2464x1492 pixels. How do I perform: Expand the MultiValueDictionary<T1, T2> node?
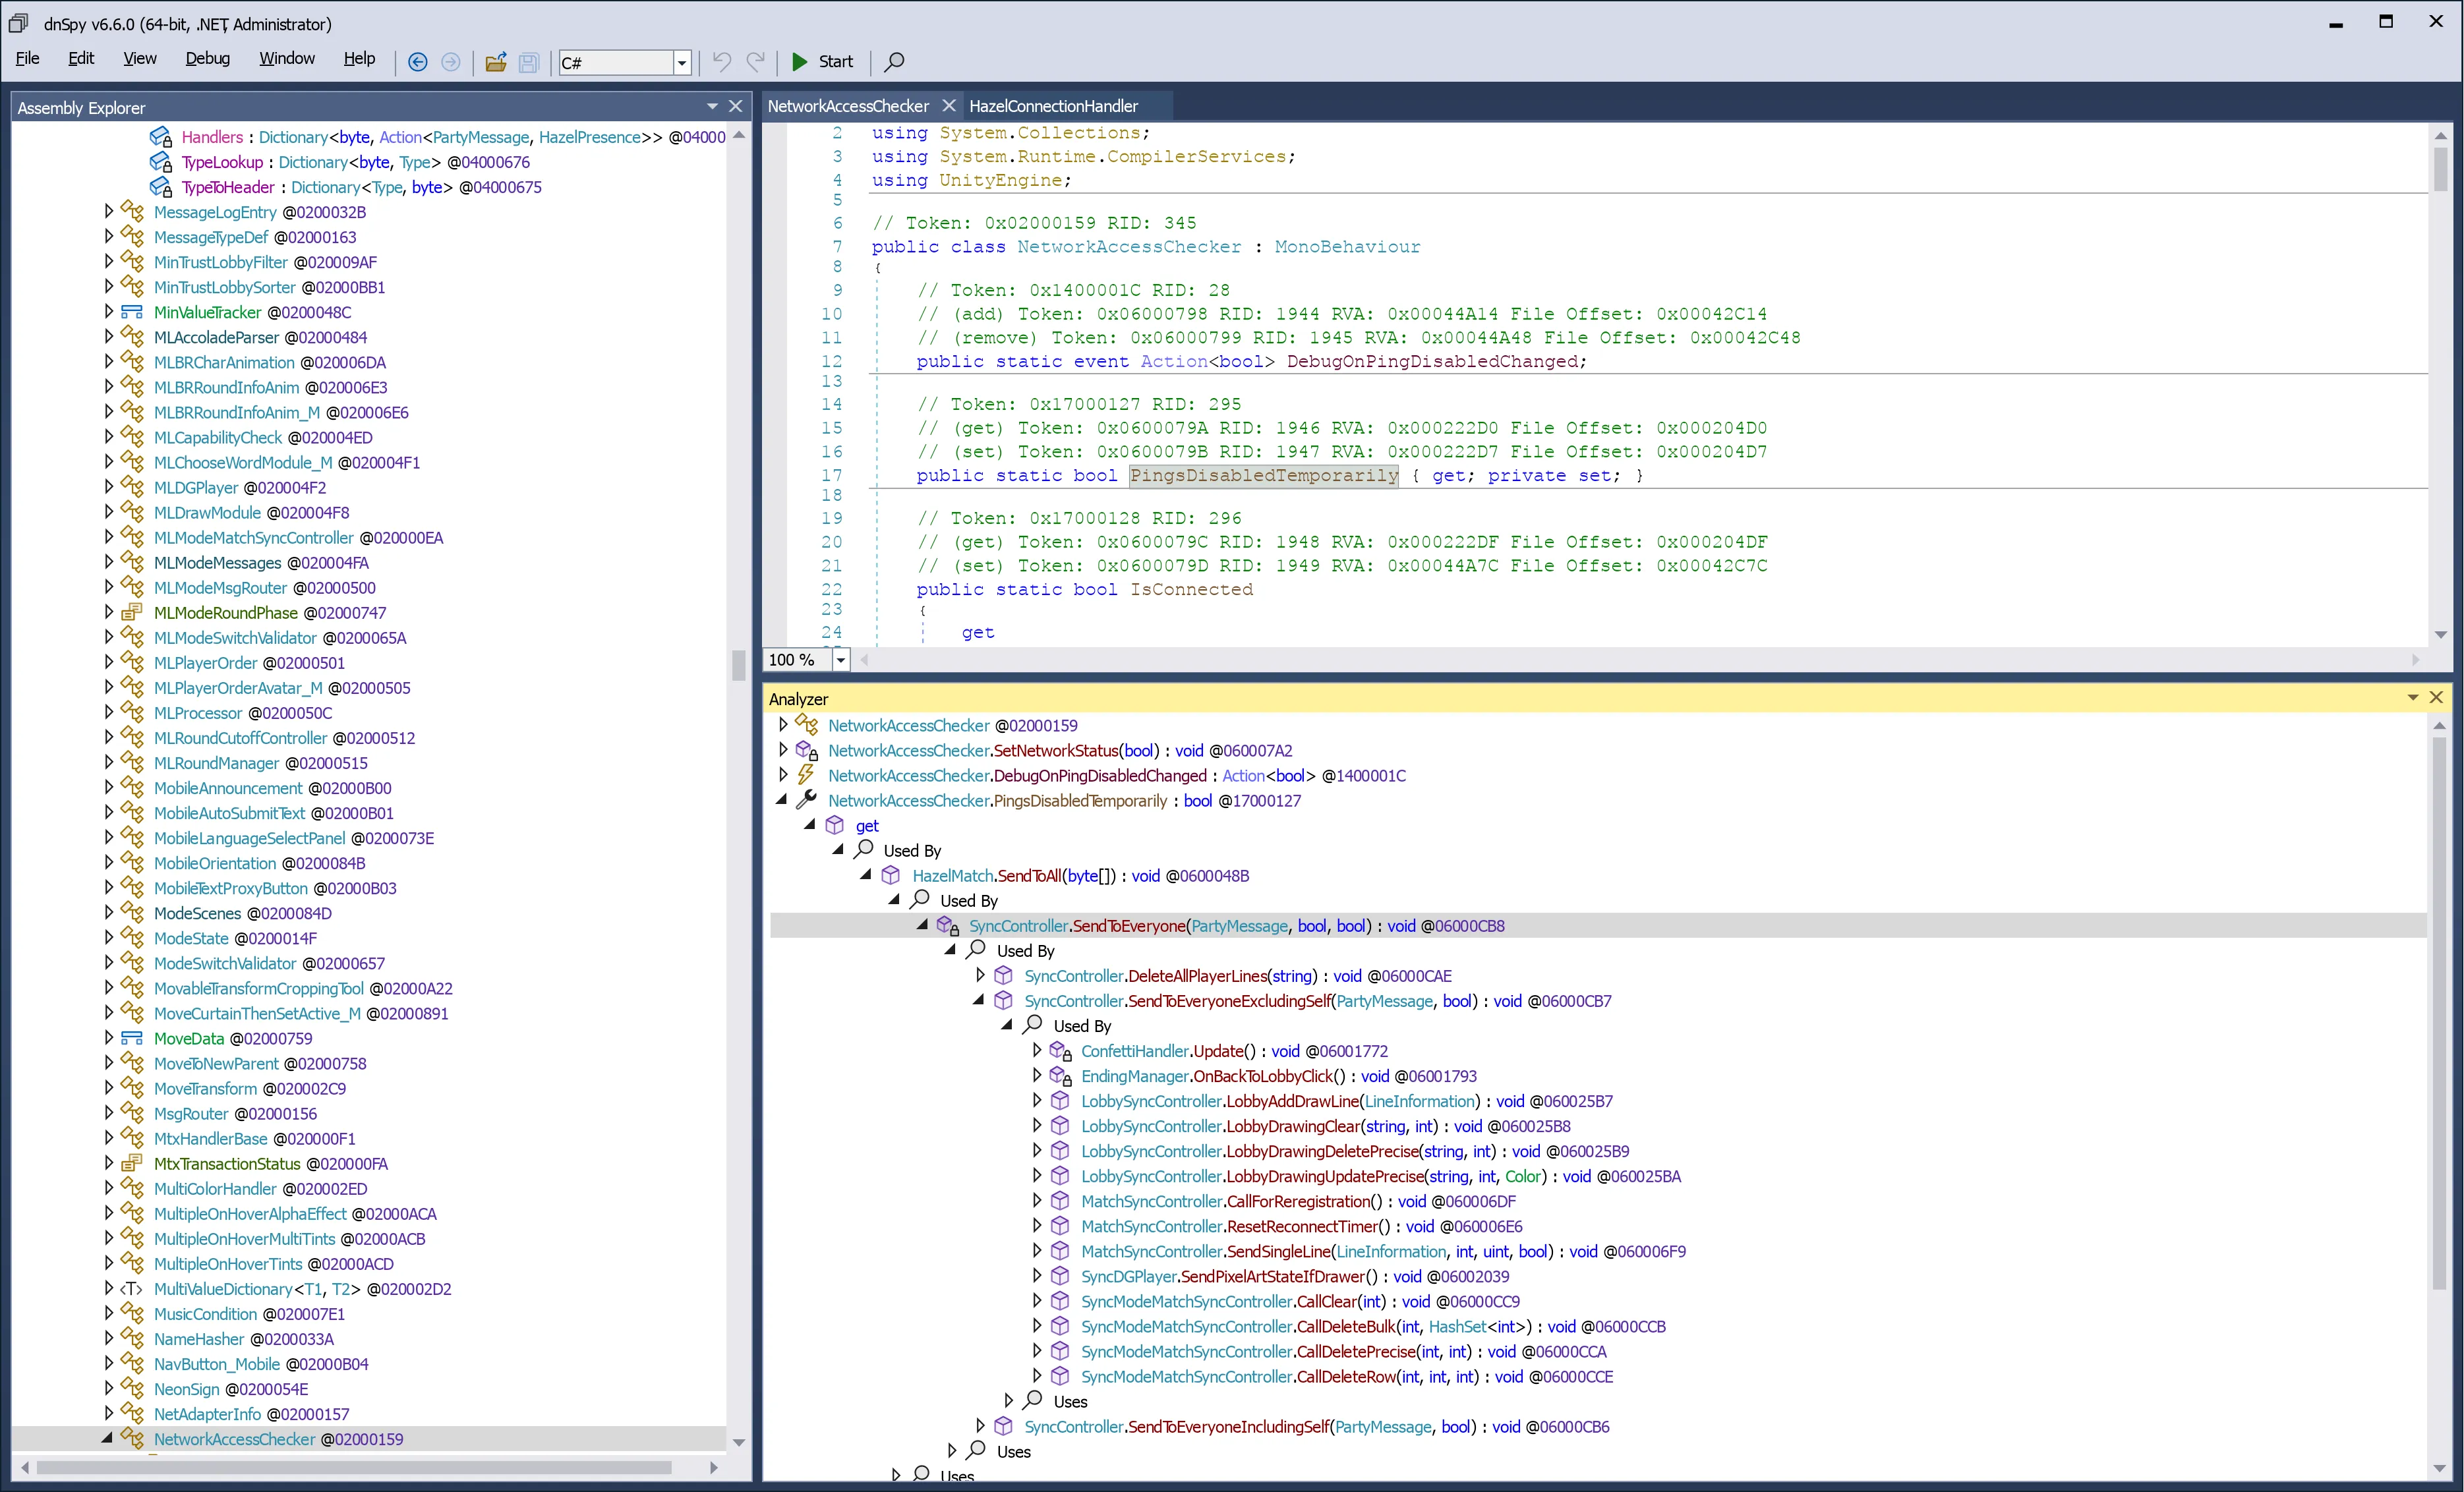point(109,1288)
